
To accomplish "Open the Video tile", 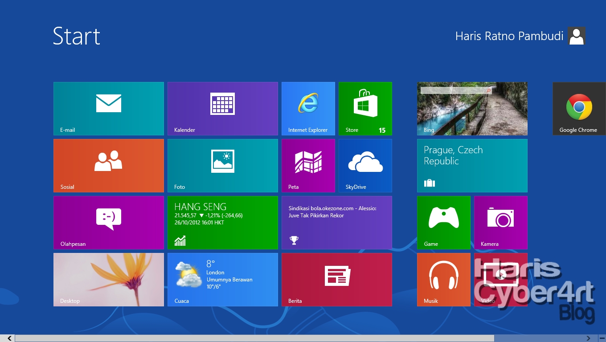I will click(501, 280).
